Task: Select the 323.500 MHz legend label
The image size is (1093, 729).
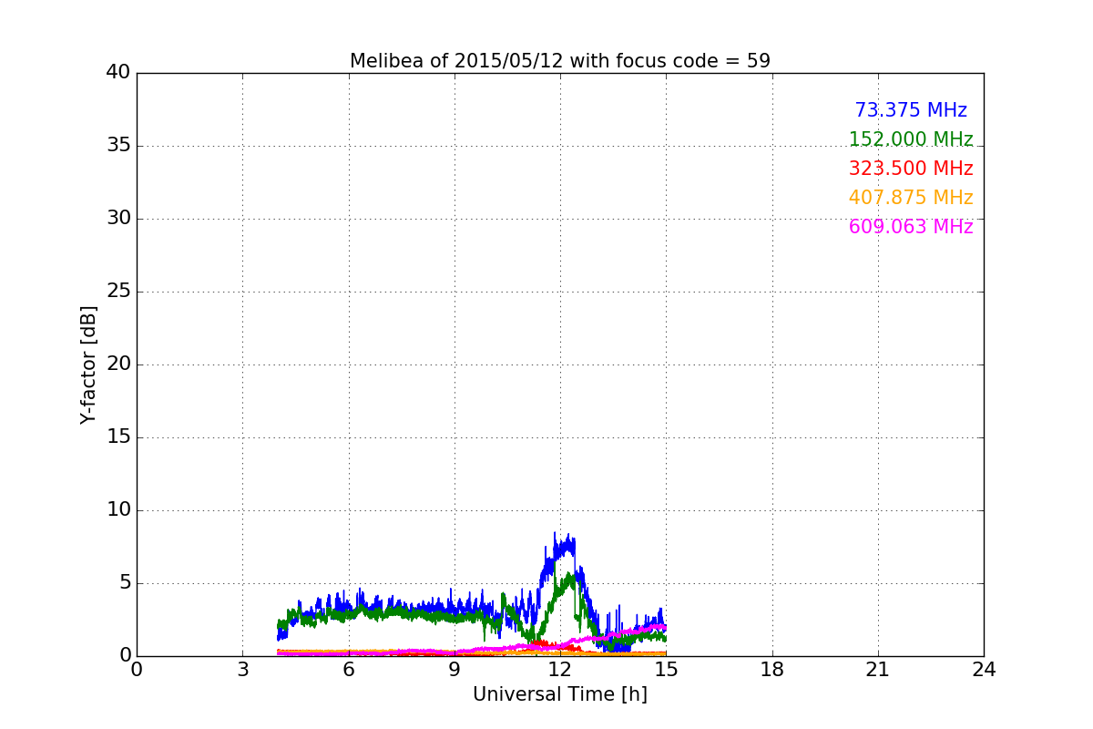Action: click(911, 169)
